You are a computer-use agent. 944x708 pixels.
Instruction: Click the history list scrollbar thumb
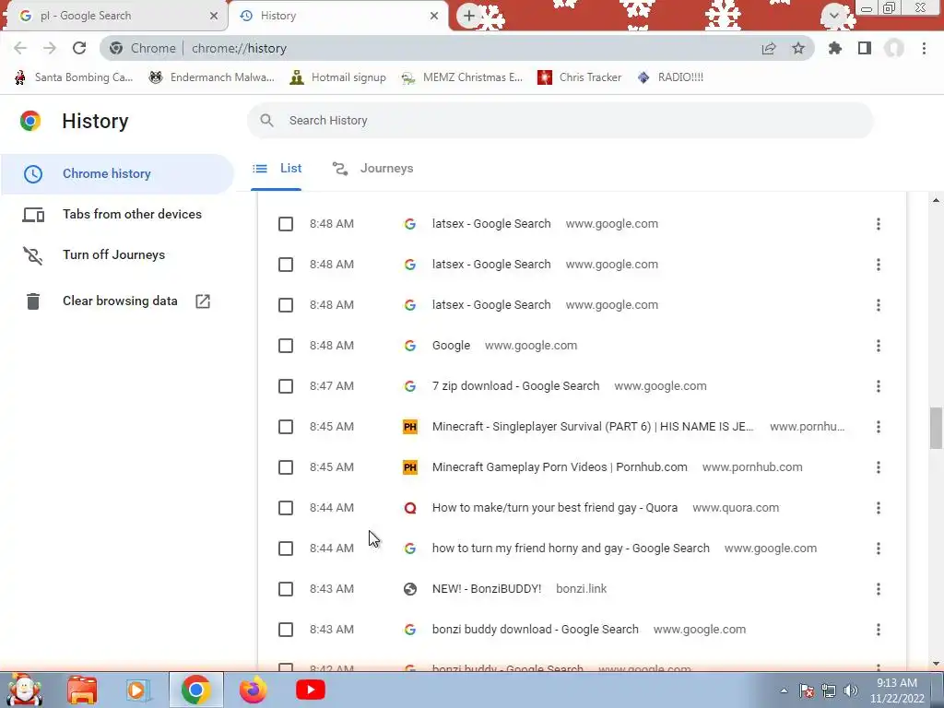936,428
